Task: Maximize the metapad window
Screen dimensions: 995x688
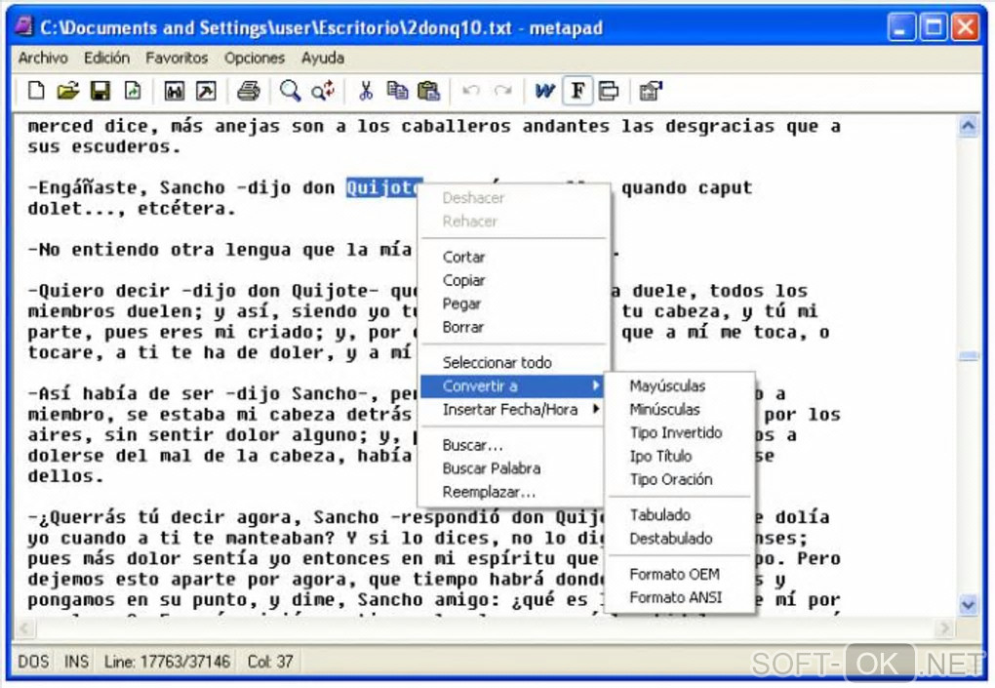Action: [934, 27]
